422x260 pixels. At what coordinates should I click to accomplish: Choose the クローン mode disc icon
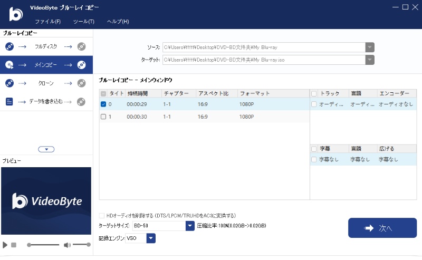click(x=10, y=83)
